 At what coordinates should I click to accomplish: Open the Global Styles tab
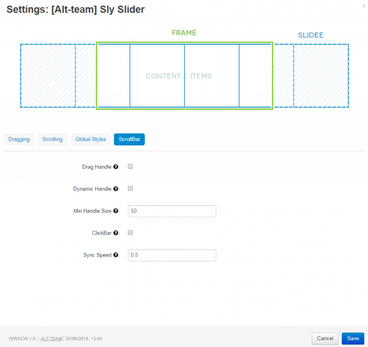[x=90, y=140]
